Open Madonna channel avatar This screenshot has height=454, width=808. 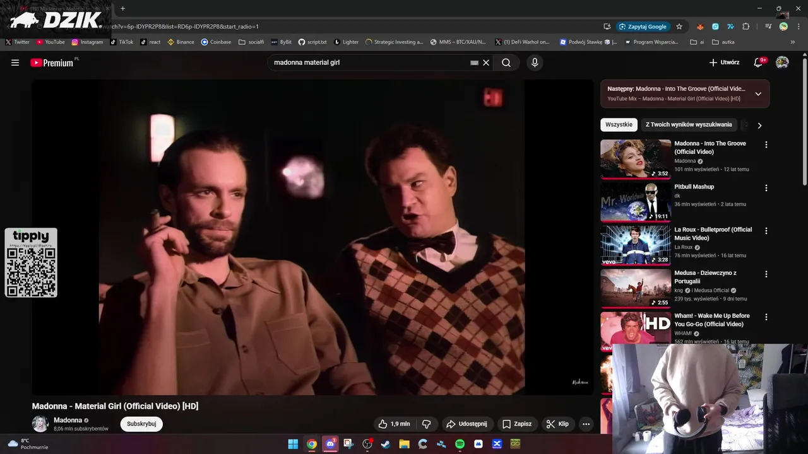point(40,424)
